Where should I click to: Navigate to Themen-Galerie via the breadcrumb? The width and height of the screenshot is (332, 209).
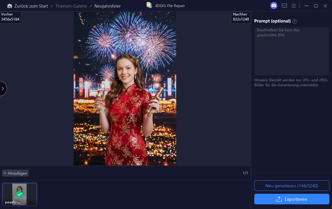(x=71, y=6)
